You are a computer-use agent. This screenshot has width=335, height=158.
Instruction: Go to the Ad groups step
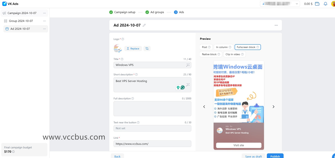(x=157, y=12)
